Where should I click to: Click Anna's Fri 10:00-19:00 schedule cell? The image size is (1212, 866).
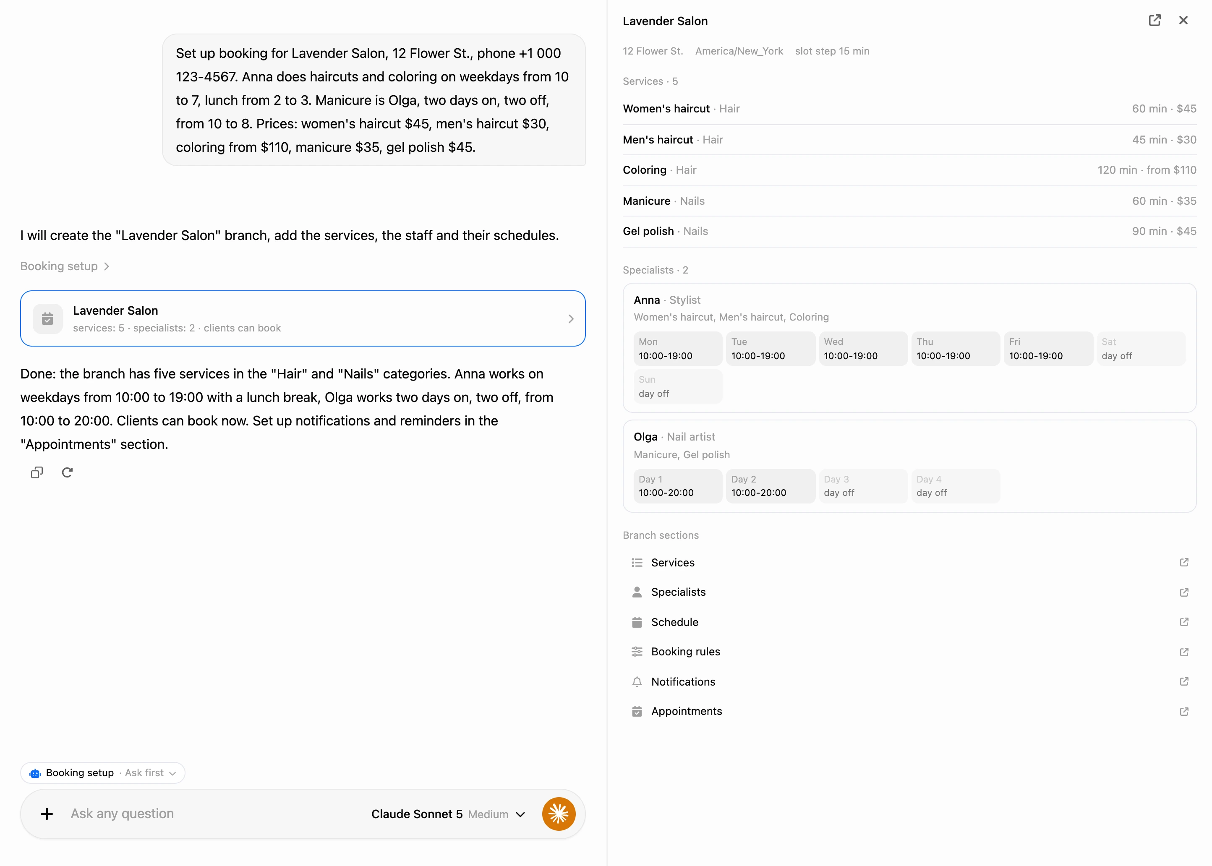pos(1048,349)
